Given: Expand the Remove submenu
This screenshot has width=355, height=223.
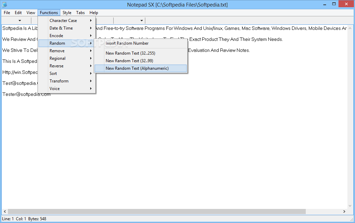Looking at the screenshot, I should coord(66,51).
